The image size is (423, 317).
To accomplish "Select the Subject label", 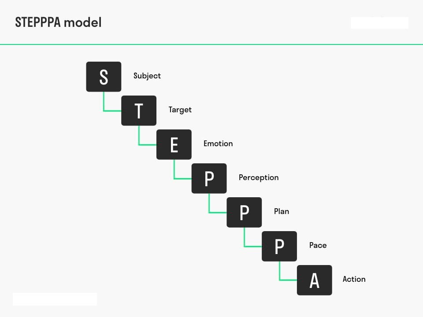I will pos(147,76).
